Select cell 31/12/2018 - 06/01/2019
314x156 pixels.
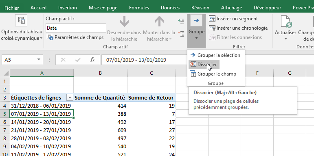tap(42, 106)
